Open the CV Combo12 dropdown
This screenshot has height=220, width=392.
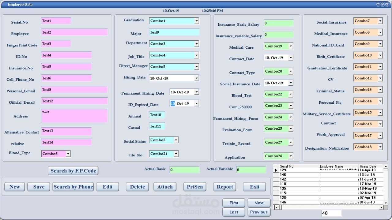[380, 78]
